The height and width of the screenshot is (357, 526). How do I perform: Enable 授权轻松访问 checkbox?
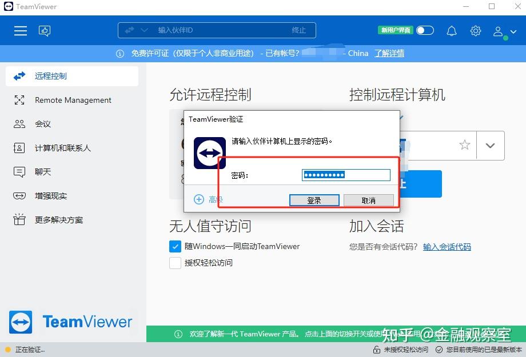[x=174, y=263]
